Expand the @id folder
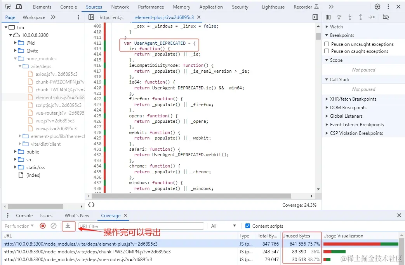This screenshot has height=265, width=405. click(x=15, y=43)
